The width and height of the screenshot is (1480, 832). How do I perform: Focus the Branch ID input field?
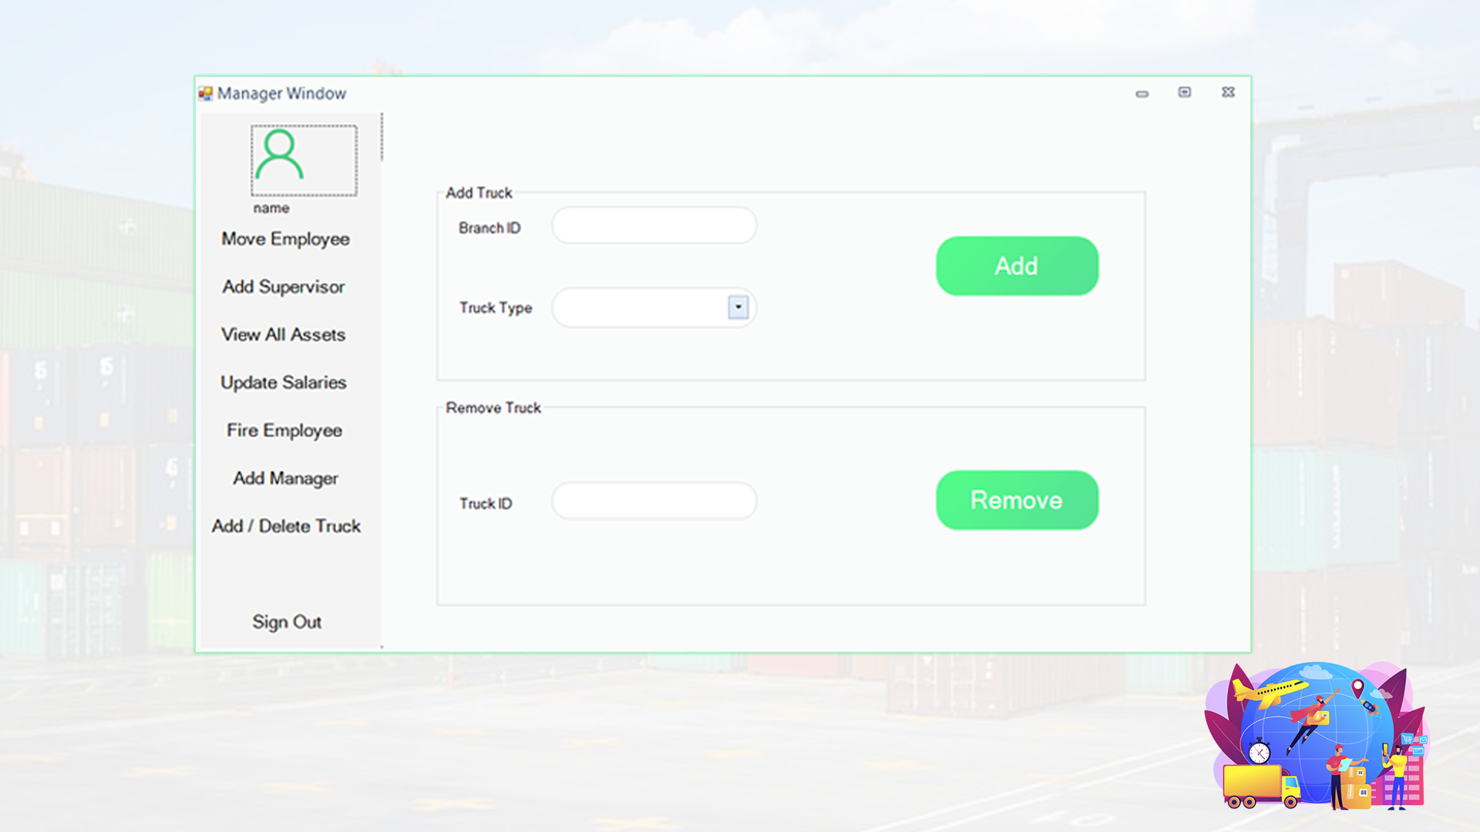(x=654, y=226)
